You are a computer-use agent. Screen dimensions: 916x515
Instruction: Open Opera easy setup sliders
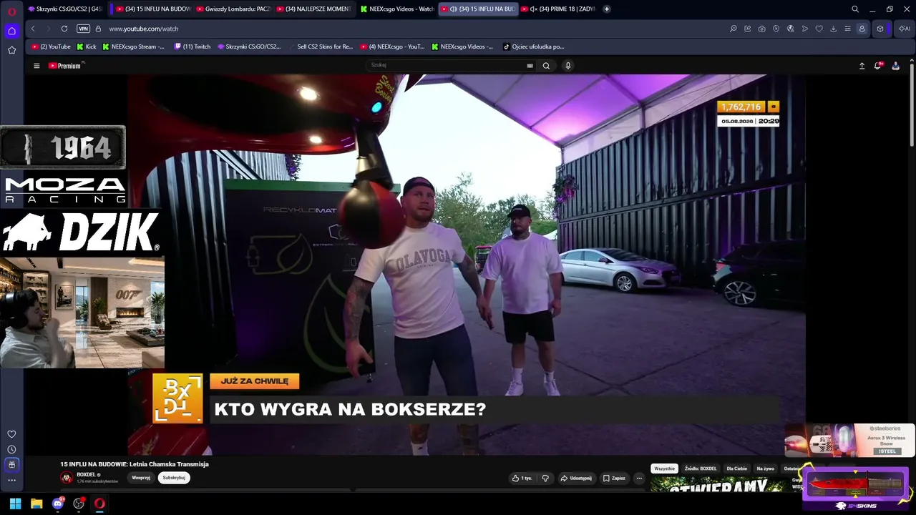(847, 29)
